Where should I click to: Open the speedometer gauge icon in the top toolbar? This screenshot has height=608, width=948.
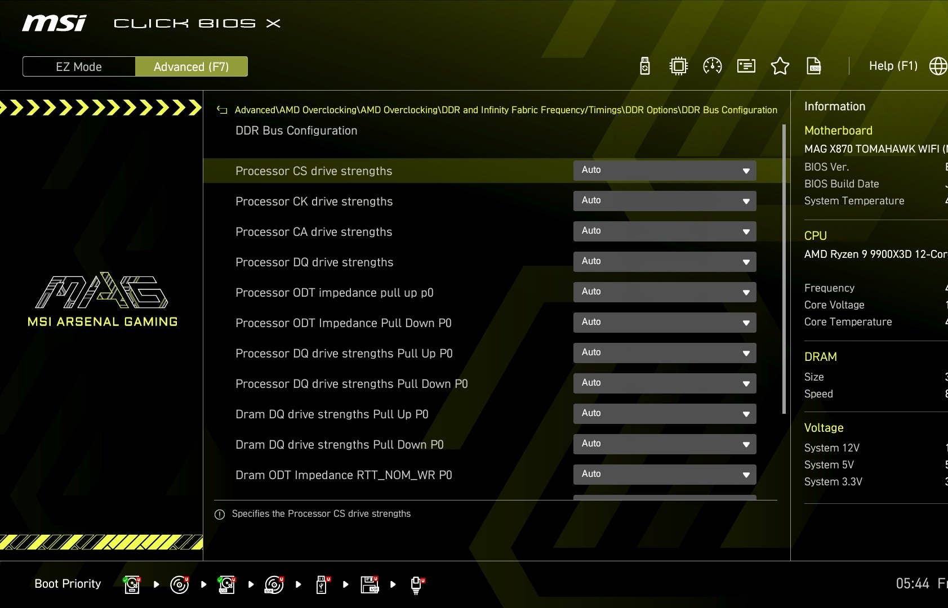713,66
